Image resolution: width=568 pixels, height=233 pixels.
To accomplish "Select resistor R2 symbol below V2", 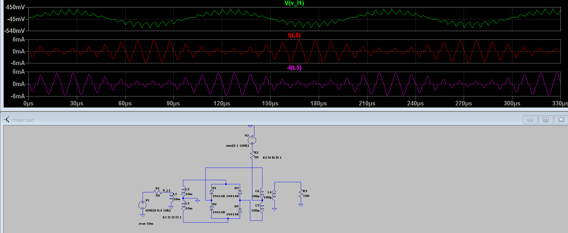I will [252, 155].
